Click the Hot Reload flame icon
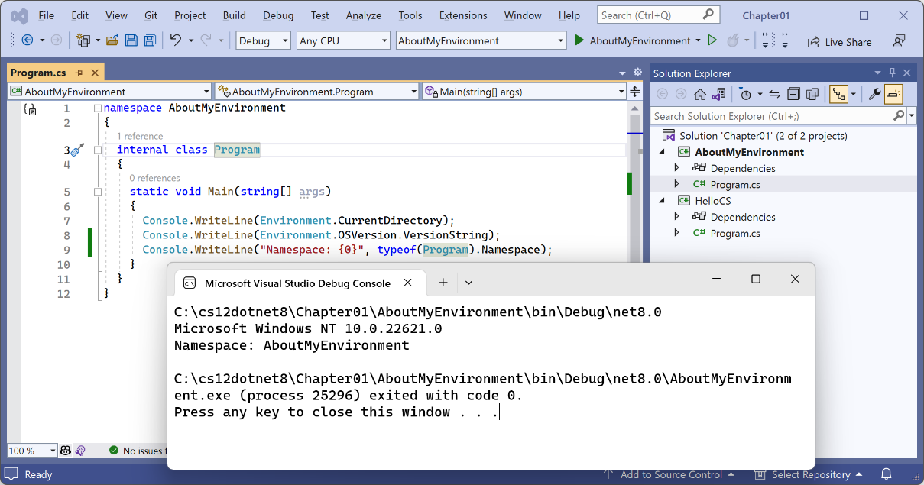This screenshot has height=485, width=924. [732, 40]
